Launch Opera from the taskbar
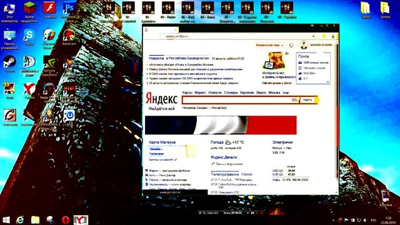This screenshot has height=225, width=400. click(66, 219)
